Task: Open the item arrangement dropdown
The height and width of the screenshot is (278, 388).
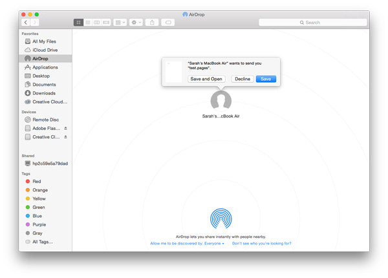Action: coord(120,23)
